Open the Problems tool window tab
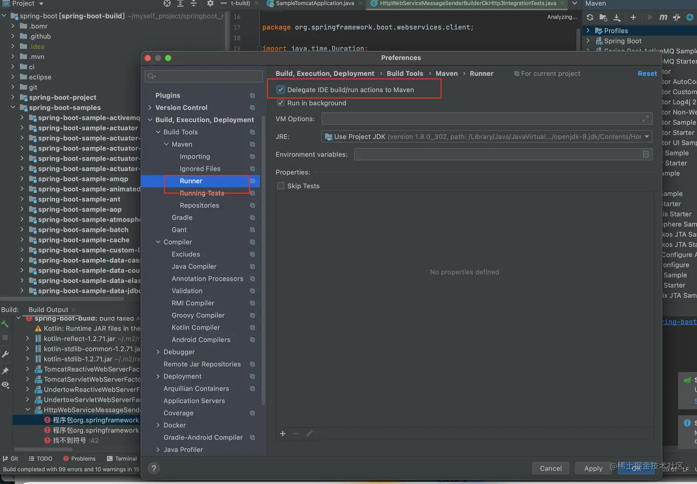 [x=79, y=459]
